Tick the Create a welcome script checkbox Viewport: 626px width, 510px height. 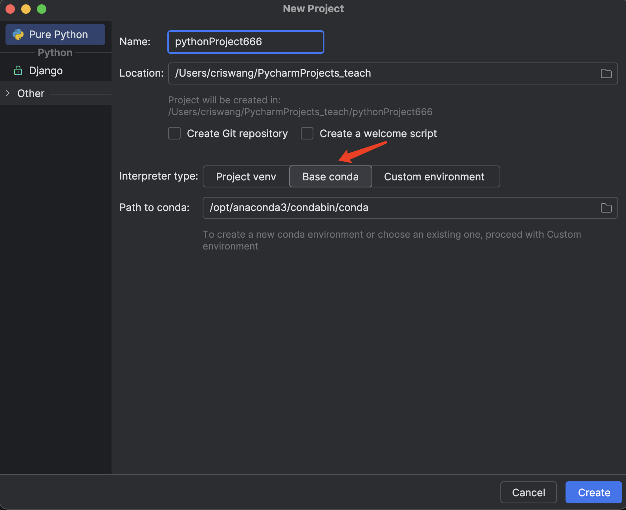tap(307, 134)
